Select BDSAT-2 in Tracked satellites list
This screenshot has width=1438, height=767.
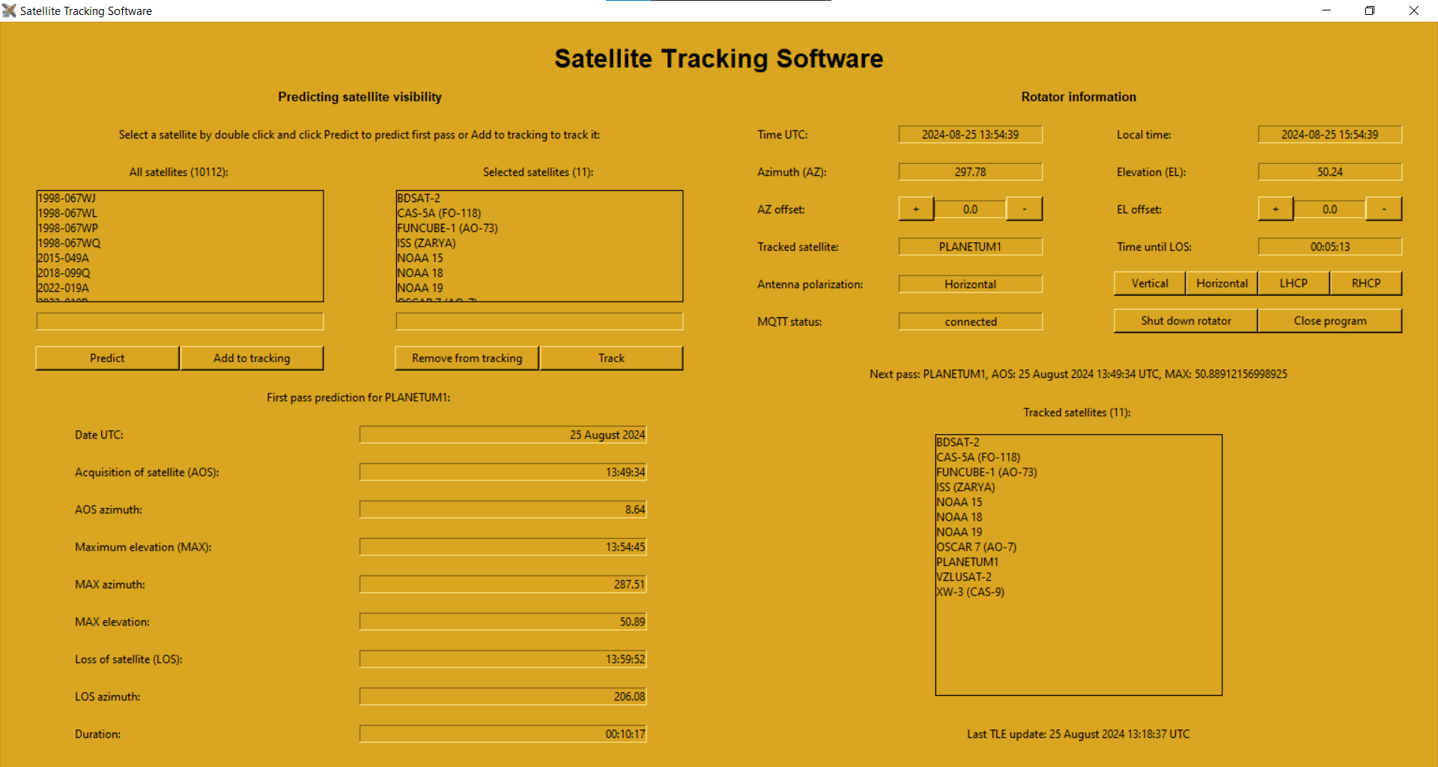(x=1078, y=442)
